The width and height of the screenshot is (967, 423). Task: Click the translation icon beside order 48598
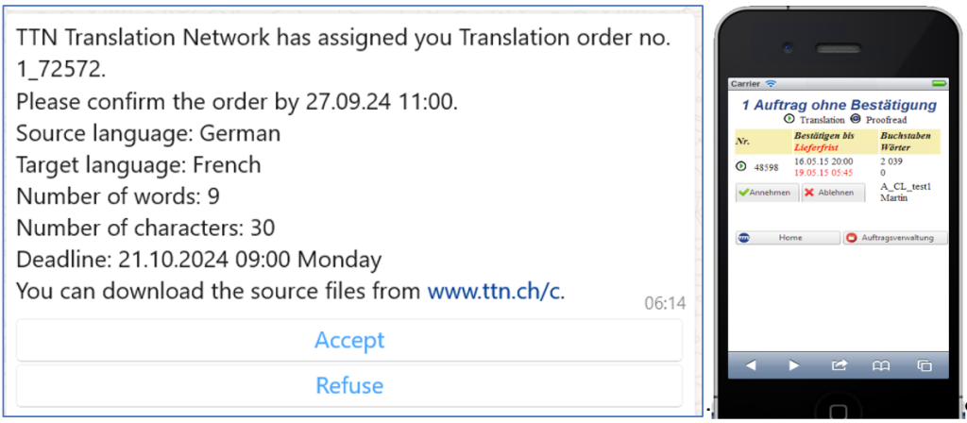coord(741,166)
